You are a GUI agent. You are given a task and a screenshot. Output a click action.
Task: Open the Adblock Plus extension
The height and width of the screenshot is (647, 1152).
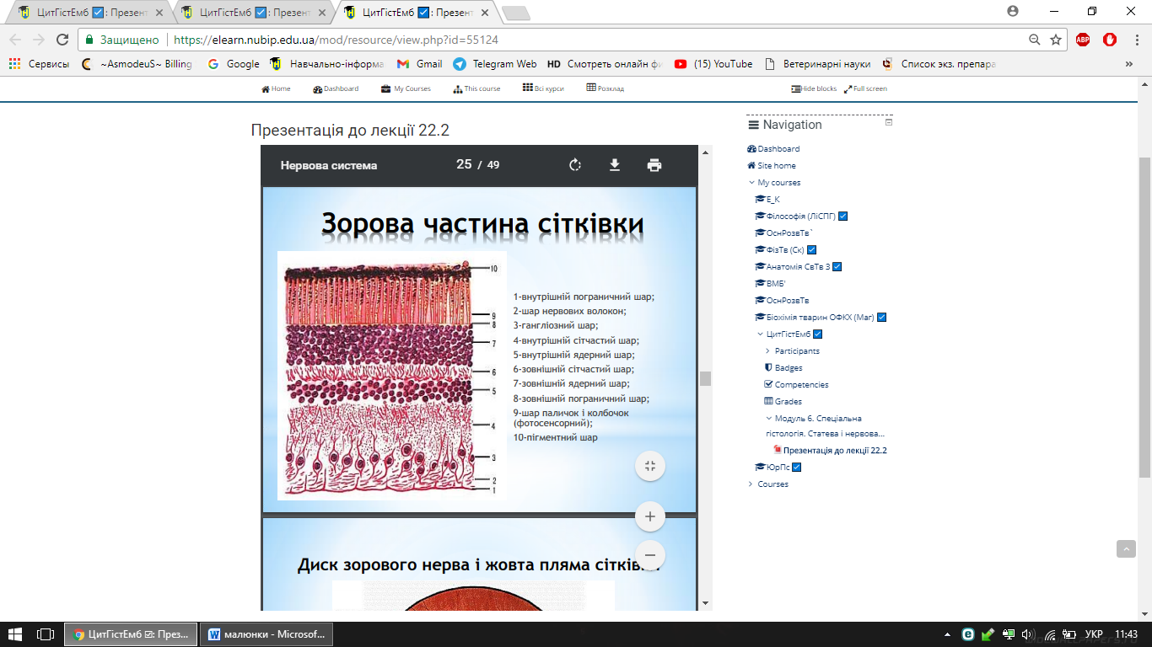1083,40
